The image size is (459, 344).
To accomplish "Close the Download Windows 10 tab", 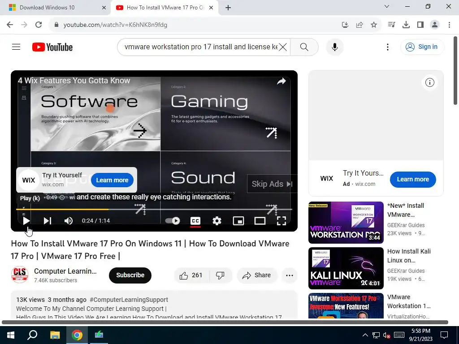I will pos(104,8).
